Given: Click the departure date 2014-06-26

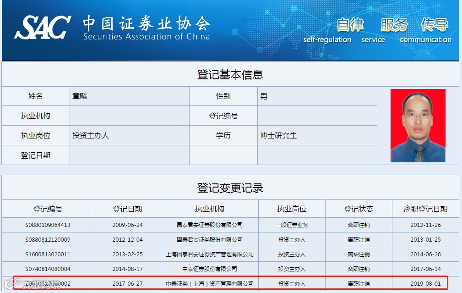Looking at the screenshot, I should point(425,254).
